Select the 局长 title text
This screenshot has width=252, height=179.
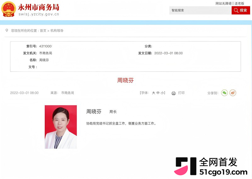[113, 112]
